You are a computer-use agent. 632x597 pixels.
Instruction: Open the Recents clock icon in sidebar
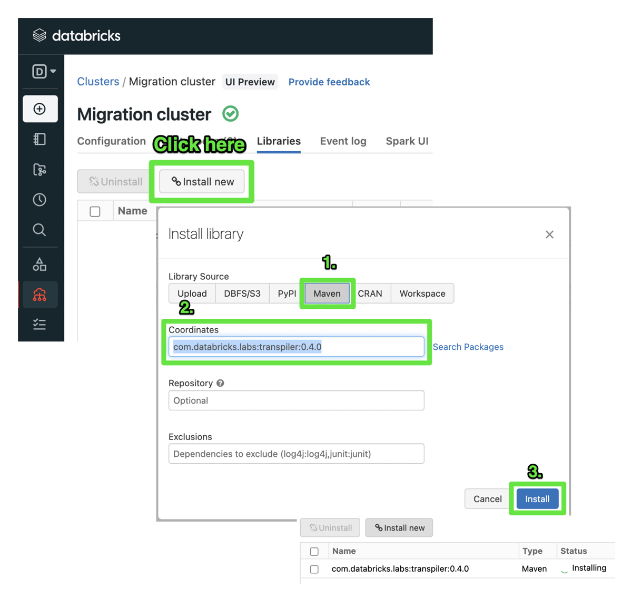[x=39, y=200]
